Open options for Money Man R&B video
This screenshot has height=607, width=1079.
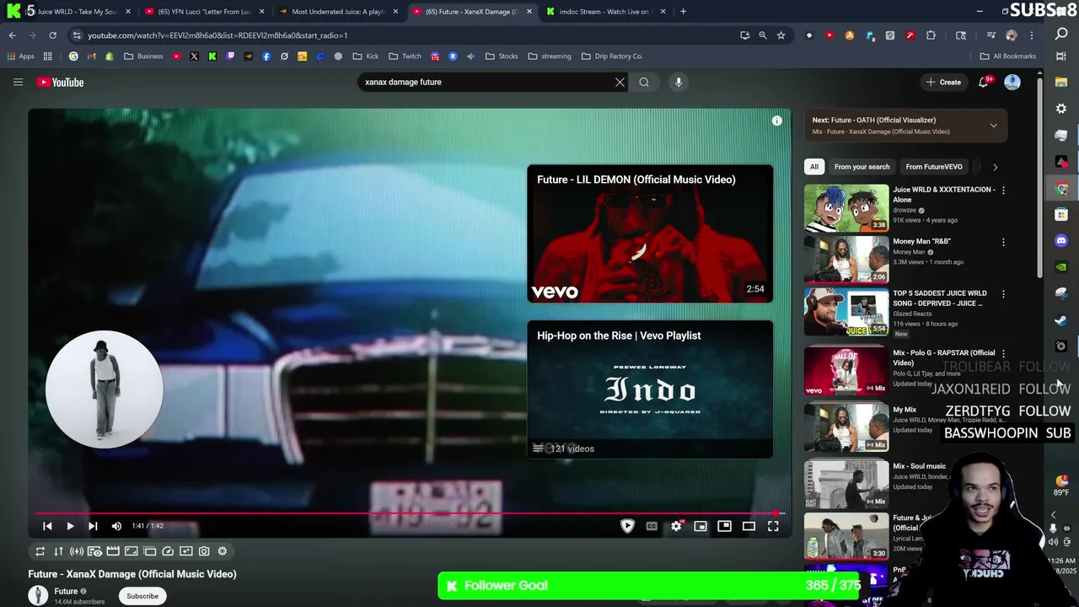coord(1003,242)
